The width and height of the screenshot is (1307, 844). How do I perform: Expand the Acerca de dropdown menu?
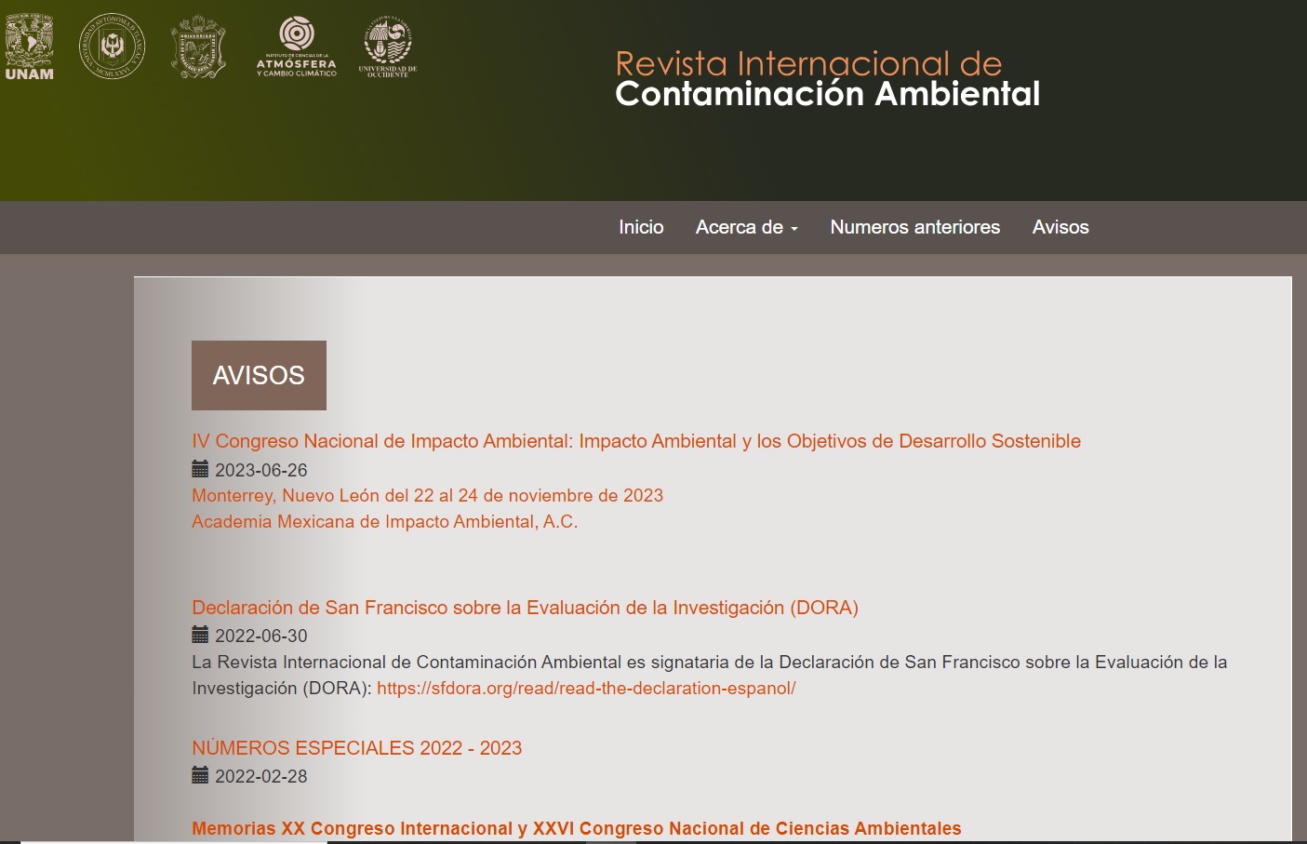[747, 227]
